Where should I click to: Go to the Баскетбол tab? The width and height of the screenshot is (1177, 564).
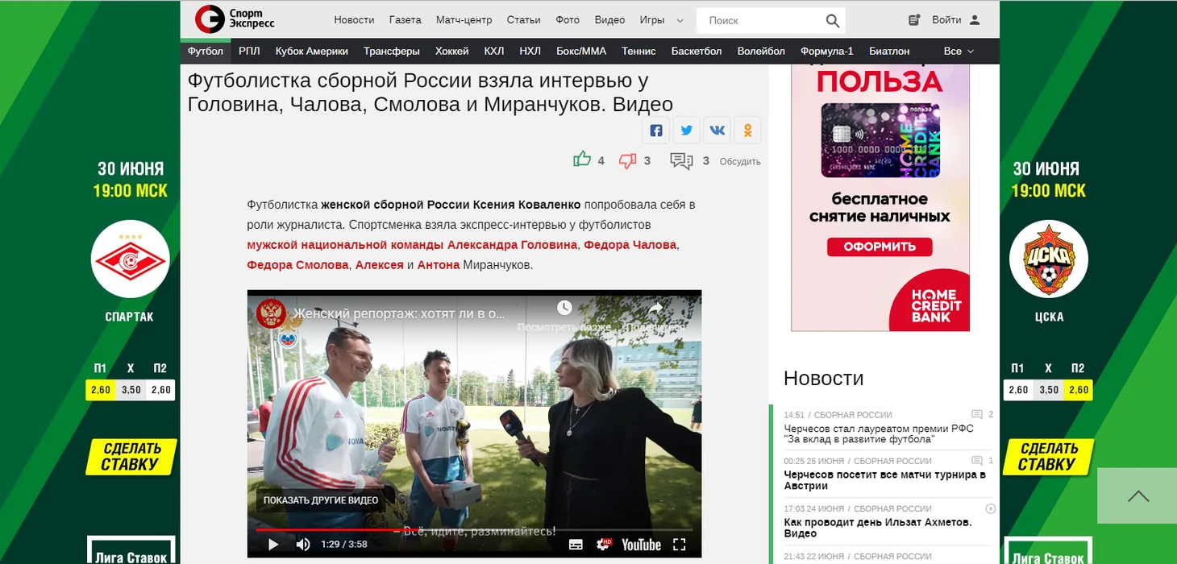[x=697, y=51]
